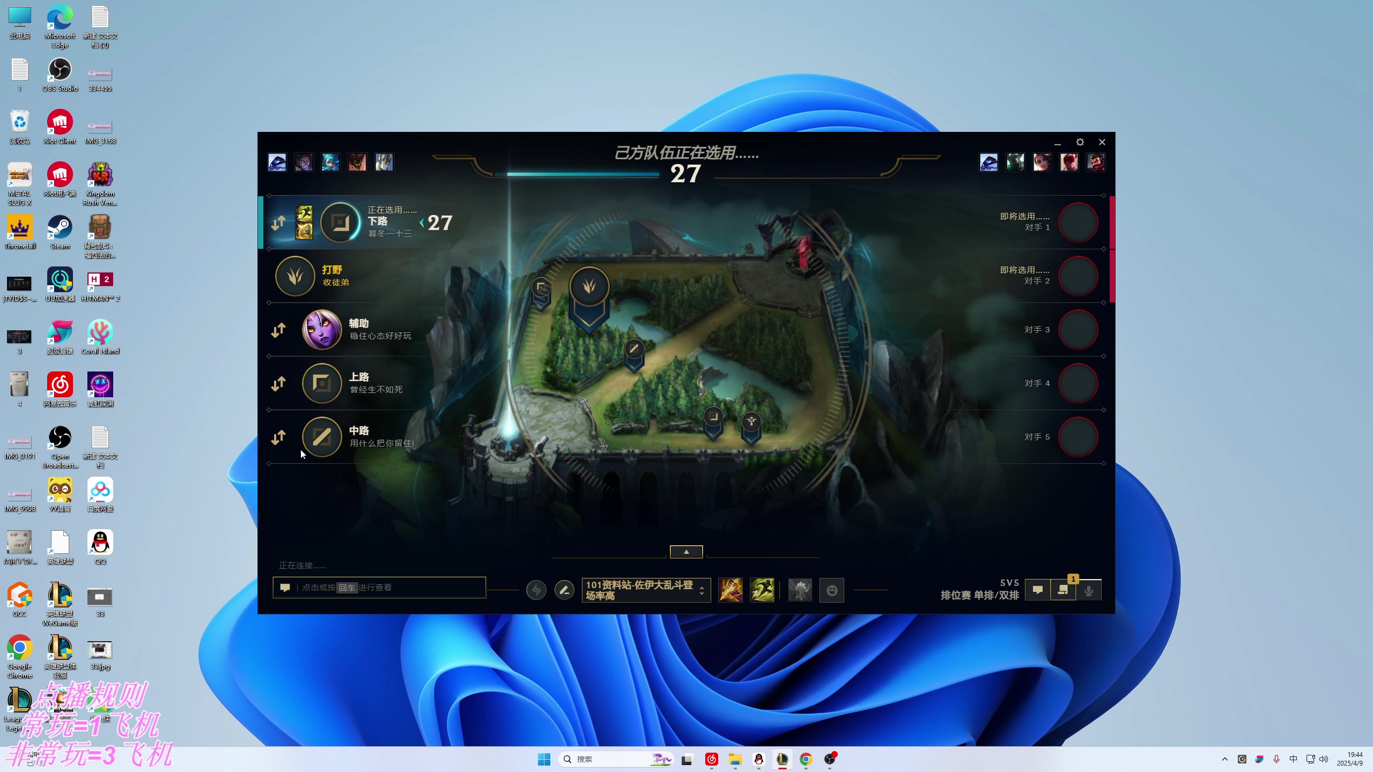Open OBS Studio desktop shortcut

60,75
